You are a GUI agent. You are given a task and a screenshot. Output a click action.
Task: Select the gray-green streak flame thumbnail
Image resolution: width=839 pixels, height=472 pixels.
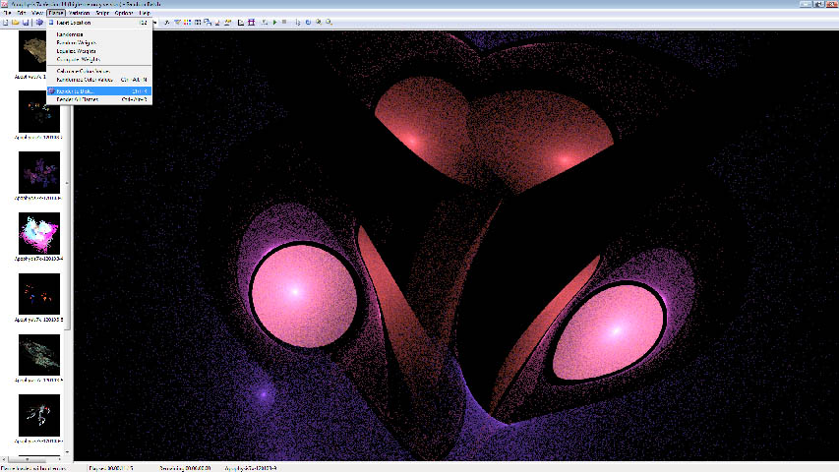coord(39,355)
